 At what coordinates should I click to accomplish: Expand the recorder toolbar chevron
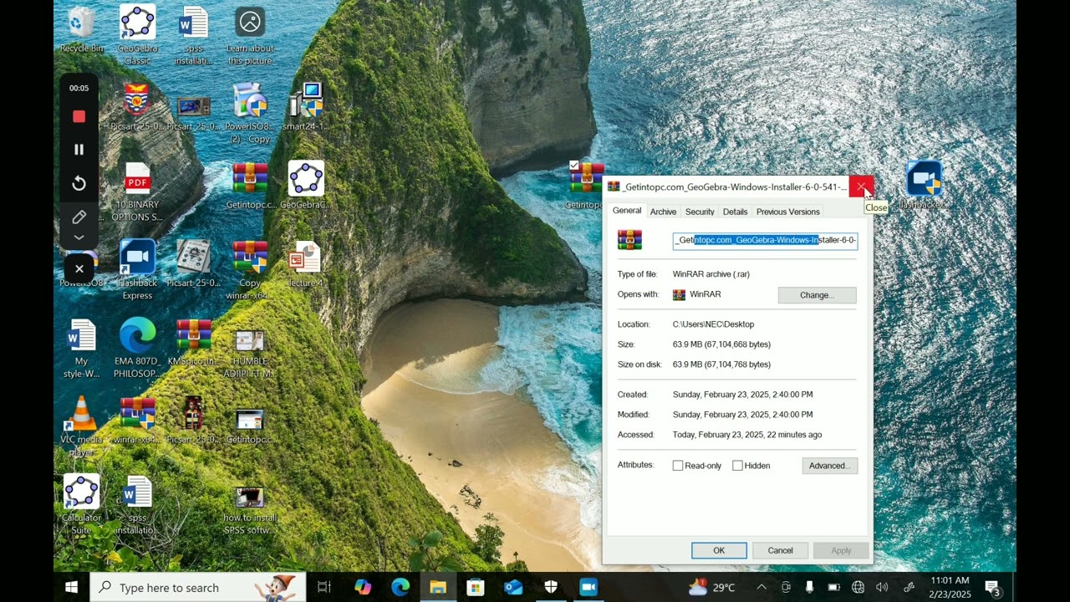coord(79,237)
